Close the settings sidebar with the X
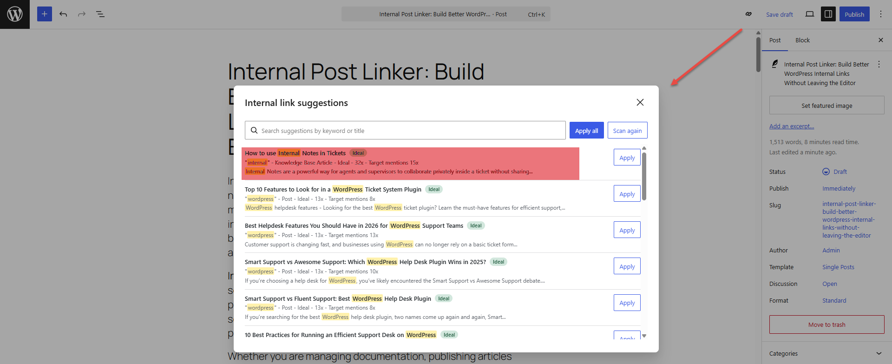Image resolution: width=892 pixels, height=364 pixels. (x=881, y=40)
